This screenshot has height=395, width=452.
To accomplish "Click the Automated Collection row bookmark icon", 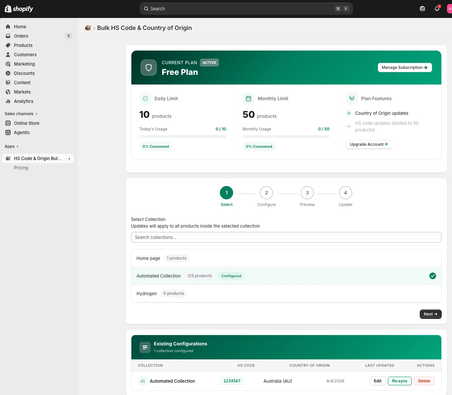I will (x=143, y=381).
